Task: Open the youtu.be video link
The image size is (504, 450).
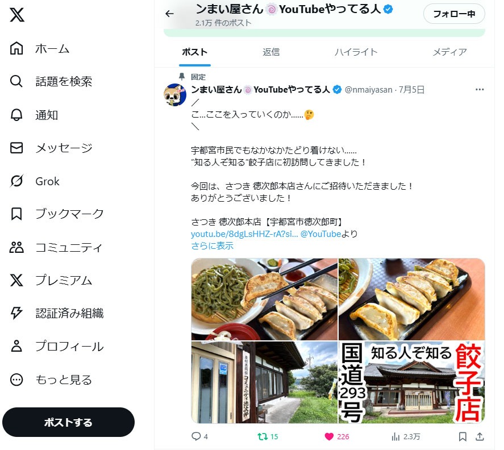Action: point(244,234)
